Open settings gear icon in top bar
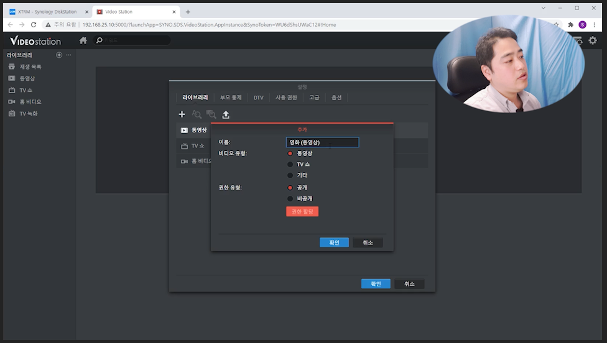607x343 pixels. [592, 40]
